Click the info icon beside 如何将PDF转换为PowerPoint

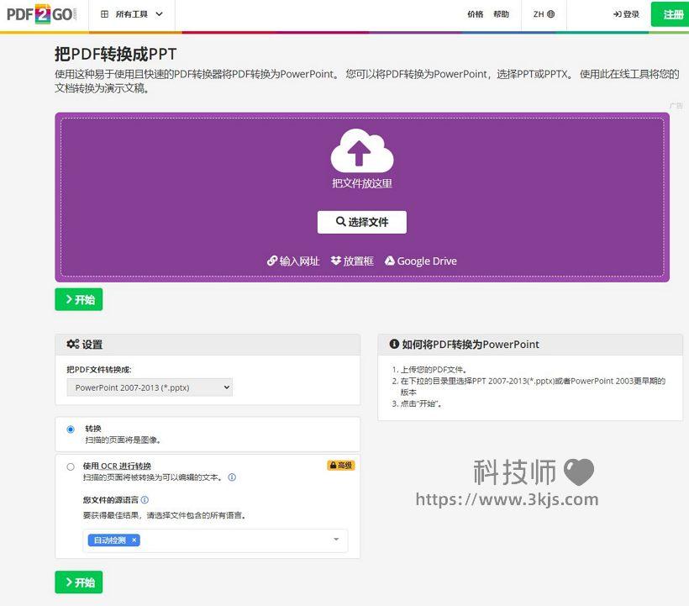pyautogui.click(x=394, y=344)
